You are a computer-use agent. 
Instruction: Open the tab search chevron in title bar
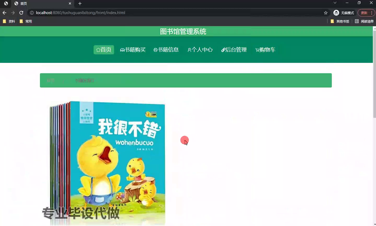pos(335,3)
